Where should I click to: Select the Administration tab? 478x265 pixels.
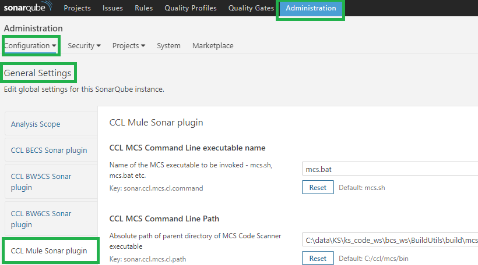(x=311, y=8)
